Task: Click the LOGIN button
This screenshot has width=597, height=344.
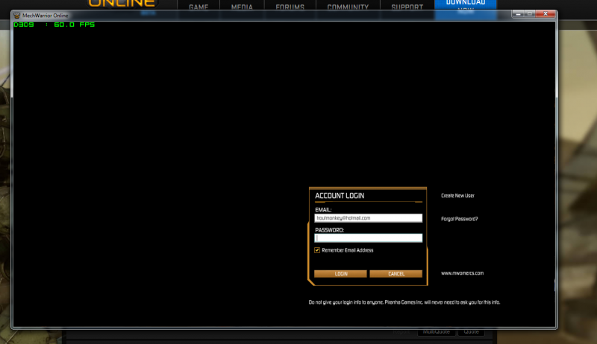Action: pyautogui.click(x=340, y=274)
